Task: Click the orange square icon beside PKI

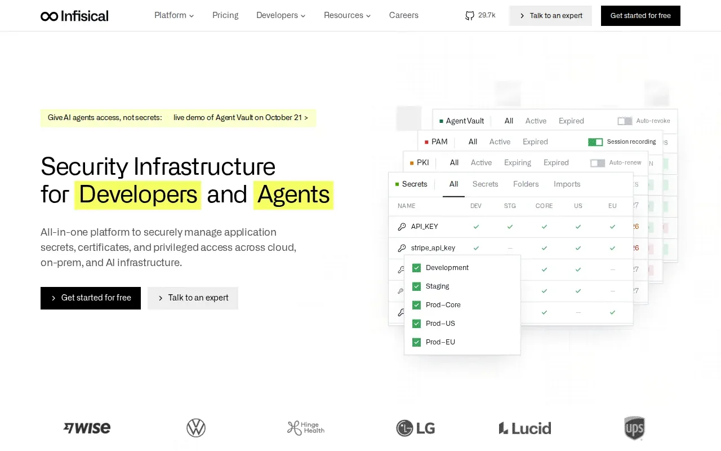Action: pyautogui.click(x=412, y=163)
